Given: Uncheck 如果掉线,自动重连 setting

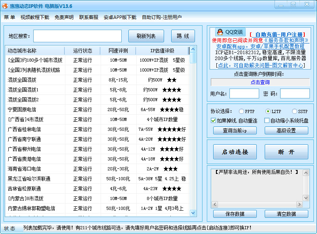Looking at the screenshot, I should pyautogui.click(x=213, y=120).
